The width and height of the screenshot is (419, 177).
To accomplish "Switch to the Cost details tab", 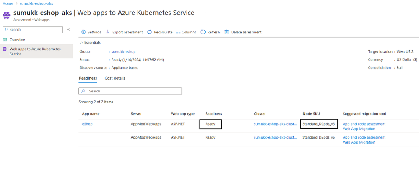I will tap(115, 78).
